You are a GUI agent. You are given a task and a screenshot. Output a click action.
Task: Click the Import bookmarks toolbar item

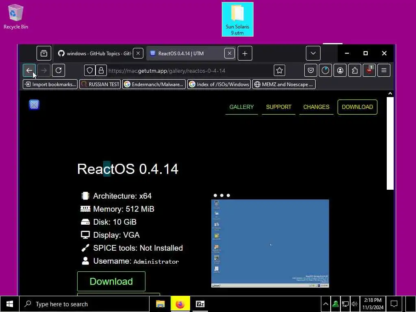tap(50, 84)
